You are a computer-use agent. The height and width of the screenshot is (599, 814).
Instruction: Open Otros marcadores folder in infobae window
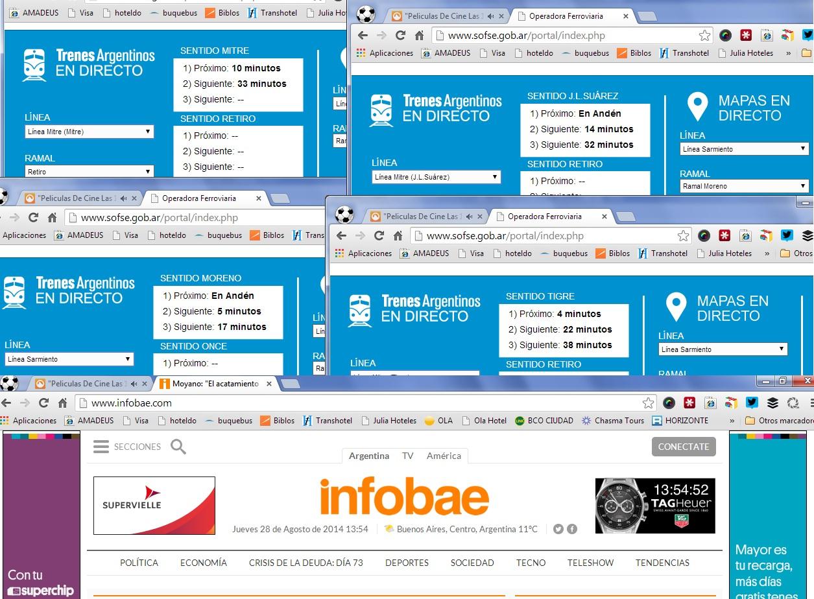pyautogui.click(x=779, y=421)
